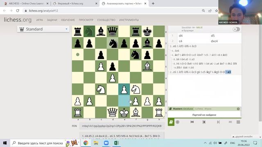This screenshot has width=262, height=147.
Task: Open the analysis hamburger menu
Action: coord(238,122)
